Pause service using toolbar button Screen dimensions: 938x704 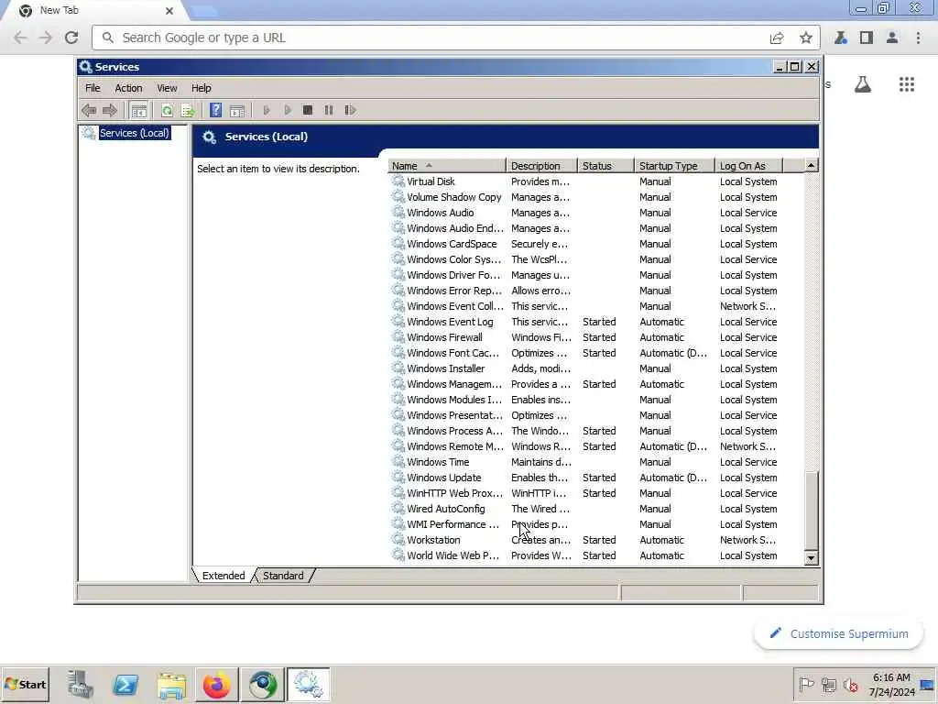click(329, 110)
